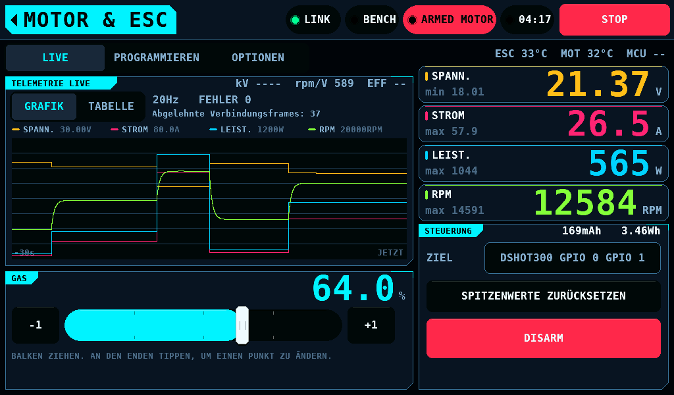Open the PROGRAMMIEREN tab
This screenshot has width=674, height=395.
click(x=157, y=57)
